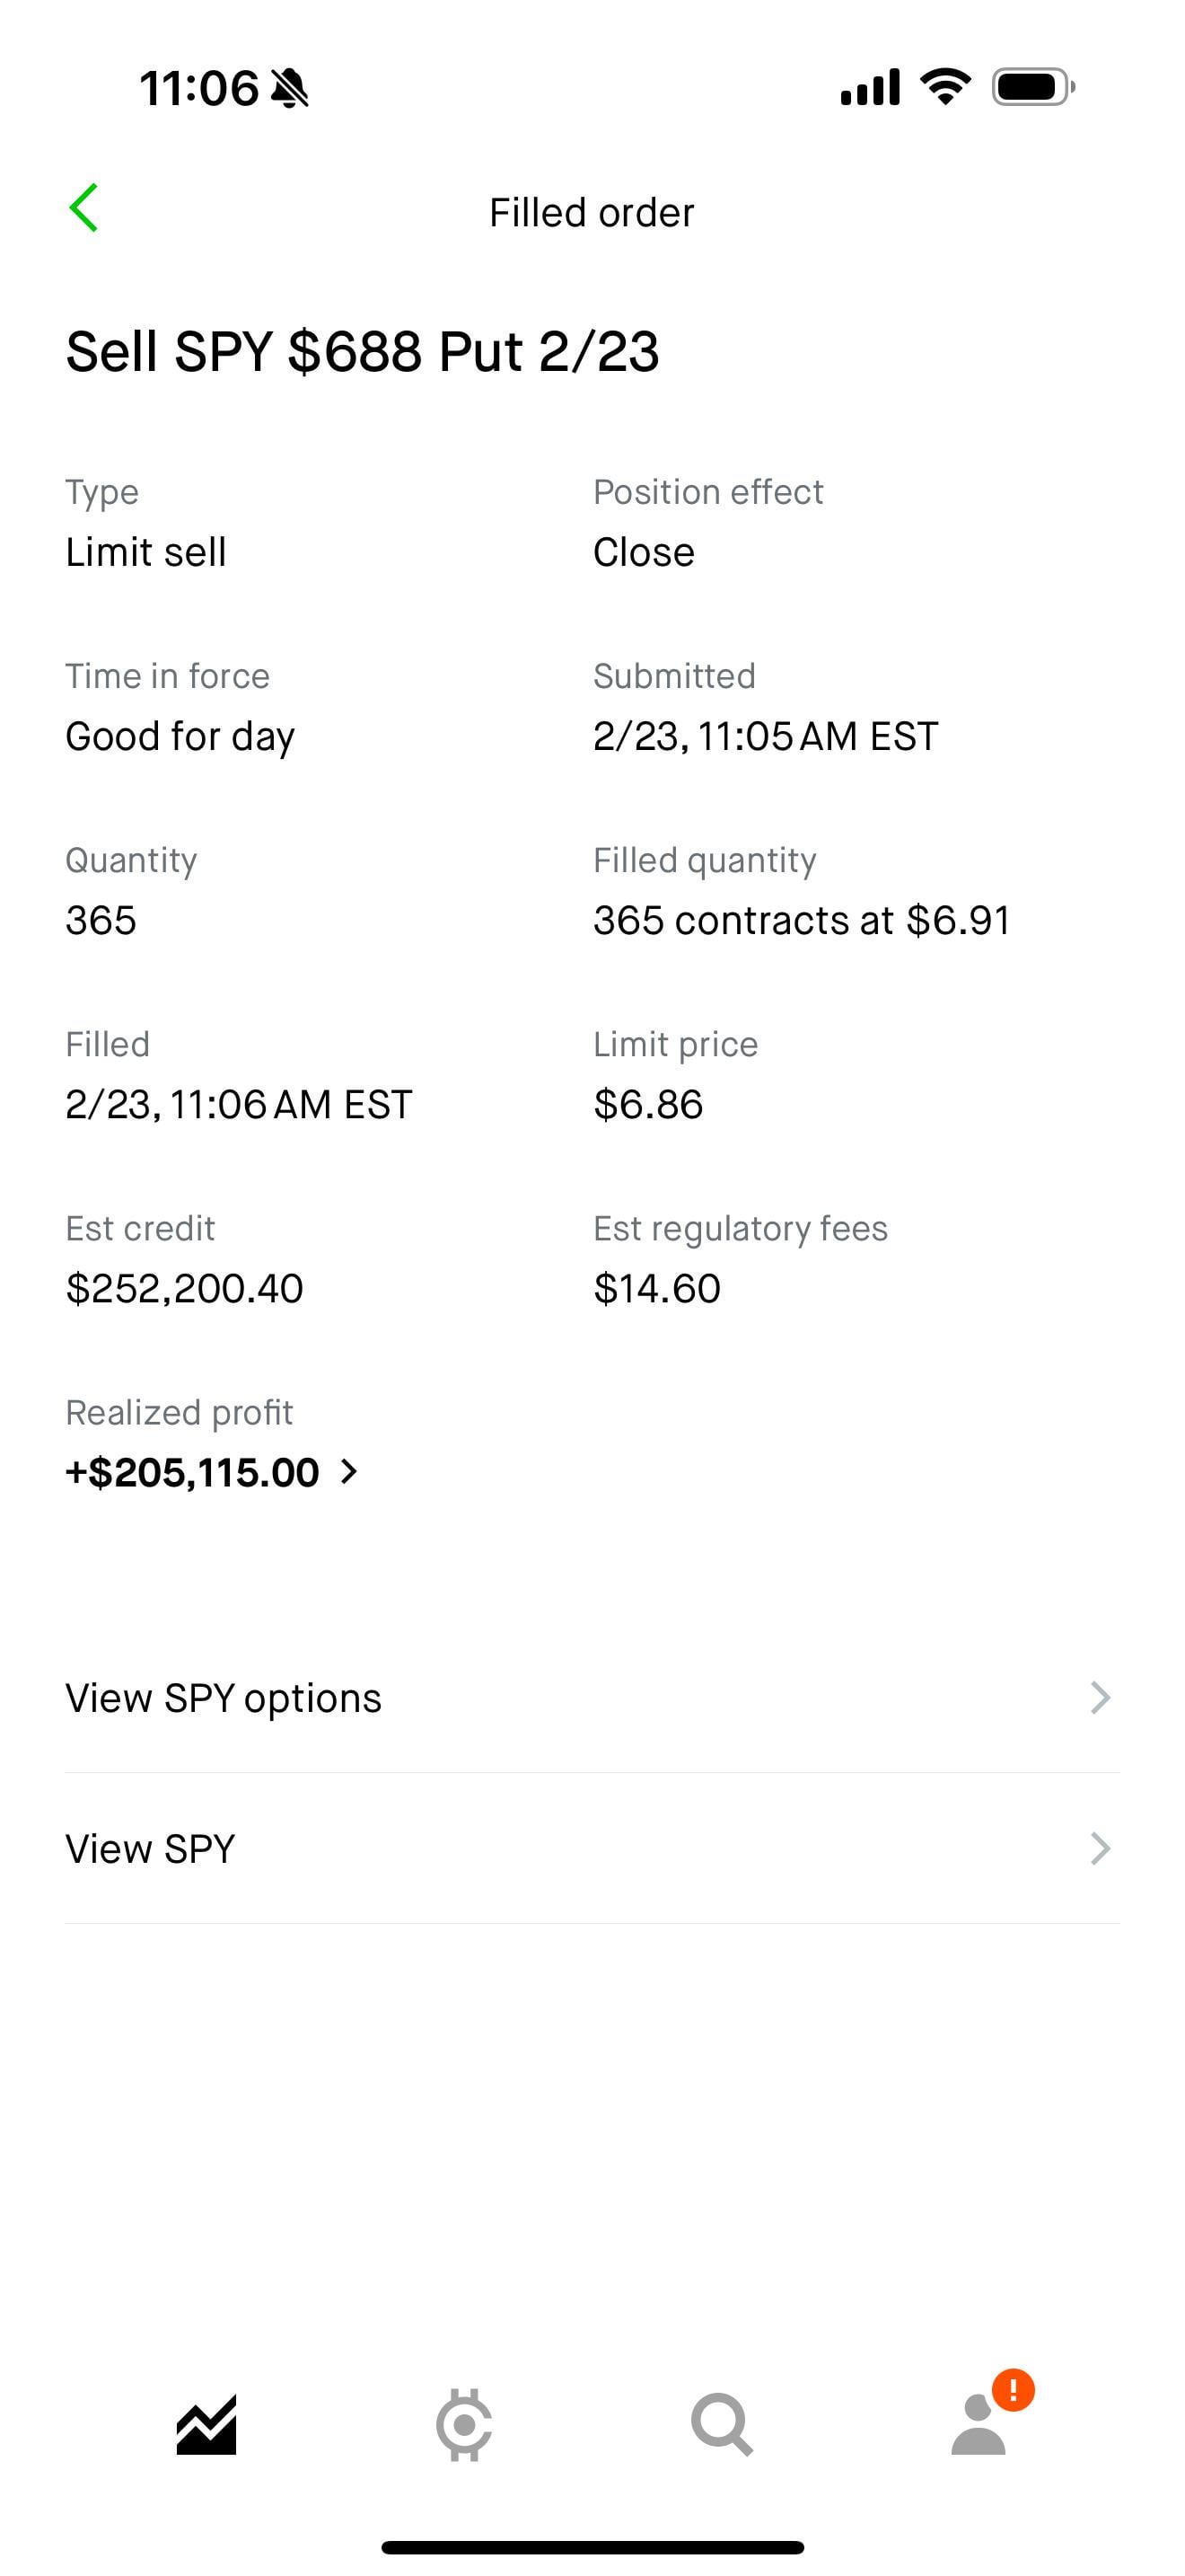Open the Search magnifier tab
The image size is (1185, 2576).
[722, 2424]
